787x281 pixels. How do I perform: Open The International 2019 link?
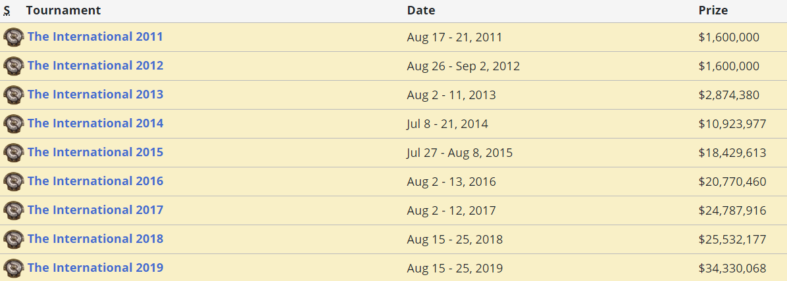[95, 267]
